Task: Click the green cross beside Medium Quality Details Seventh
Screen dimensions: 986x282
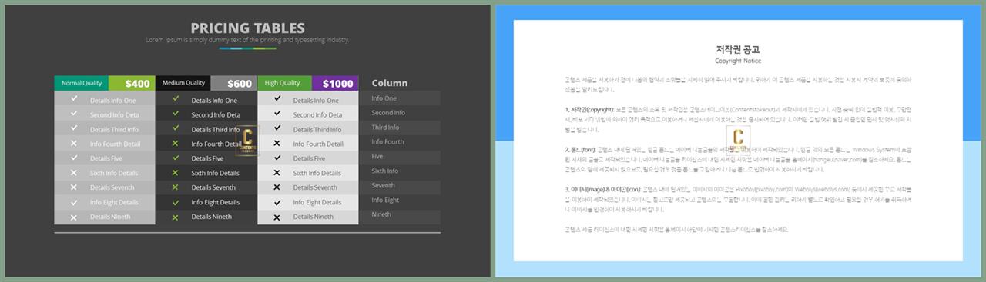Action: coord(176,187)
